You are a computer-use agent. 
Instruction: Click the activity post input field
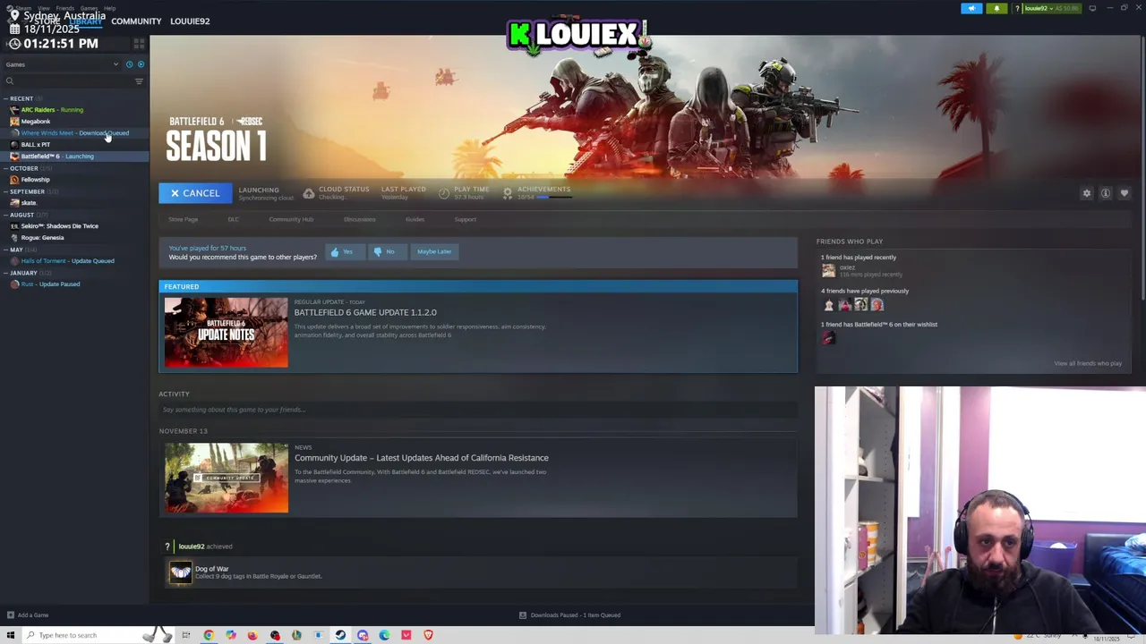click(x=478, y=410)
